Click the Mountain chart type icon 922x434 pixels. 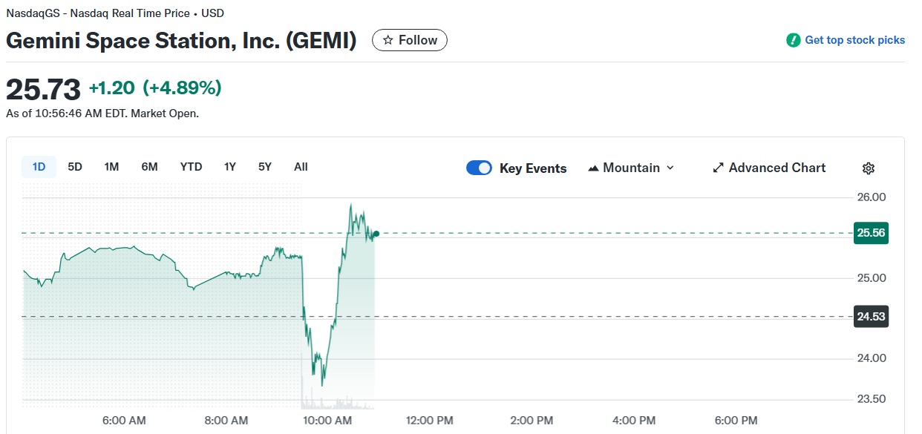click(x=593, y=168)
